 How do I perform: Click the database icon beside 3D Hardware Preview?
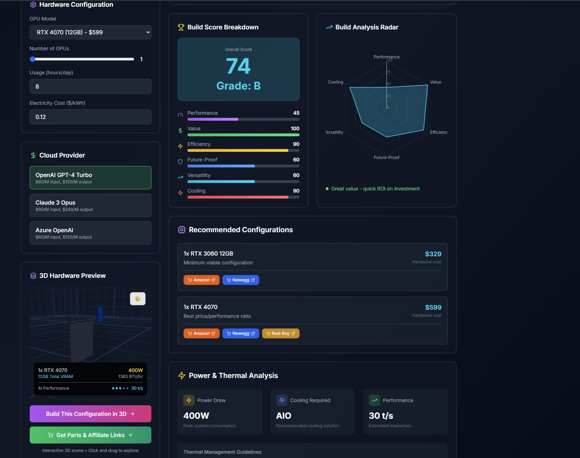[x=33, y=275]
